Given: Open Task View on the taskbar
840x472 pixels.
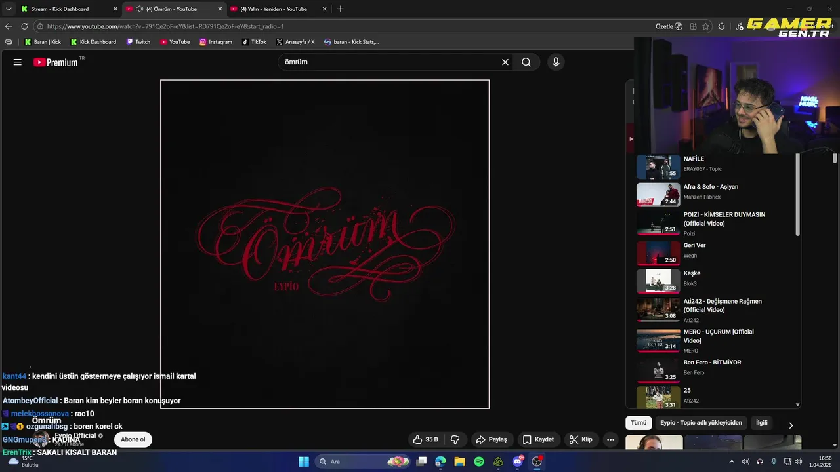Looking at the screenshot, I should (x=422, y=462).
